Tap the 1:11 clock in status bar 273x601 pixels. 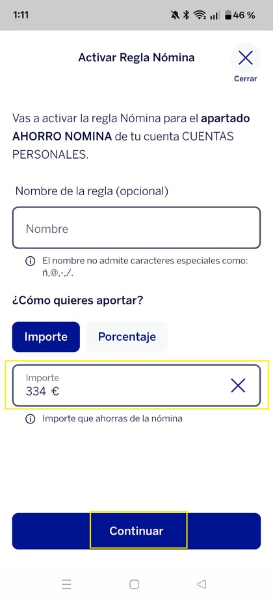click(x=21, y=16)
